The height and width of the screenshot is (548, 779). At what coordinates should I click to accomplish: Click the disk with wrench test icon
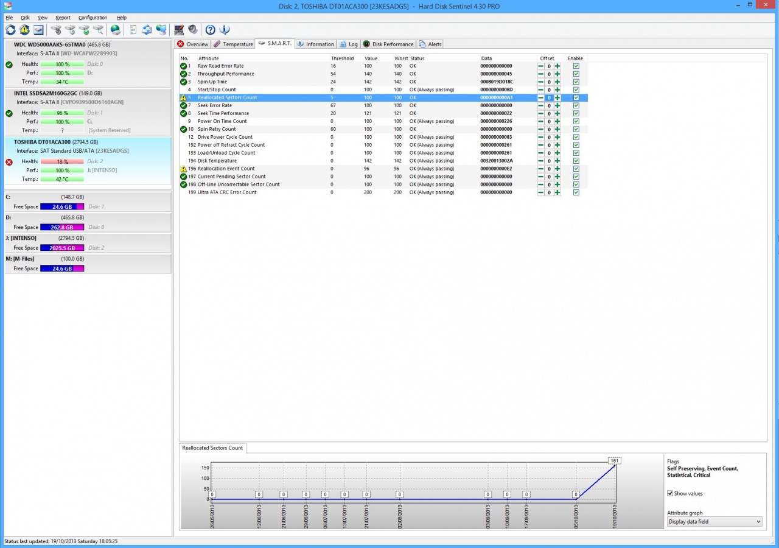tap(56, 29)
